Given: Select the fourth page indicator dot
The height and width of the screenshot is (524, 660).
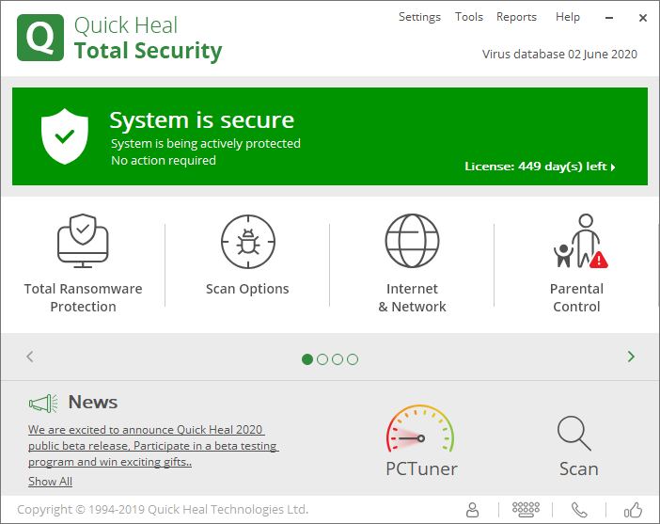Looking at the screenshot, I should tap(353, 358).
